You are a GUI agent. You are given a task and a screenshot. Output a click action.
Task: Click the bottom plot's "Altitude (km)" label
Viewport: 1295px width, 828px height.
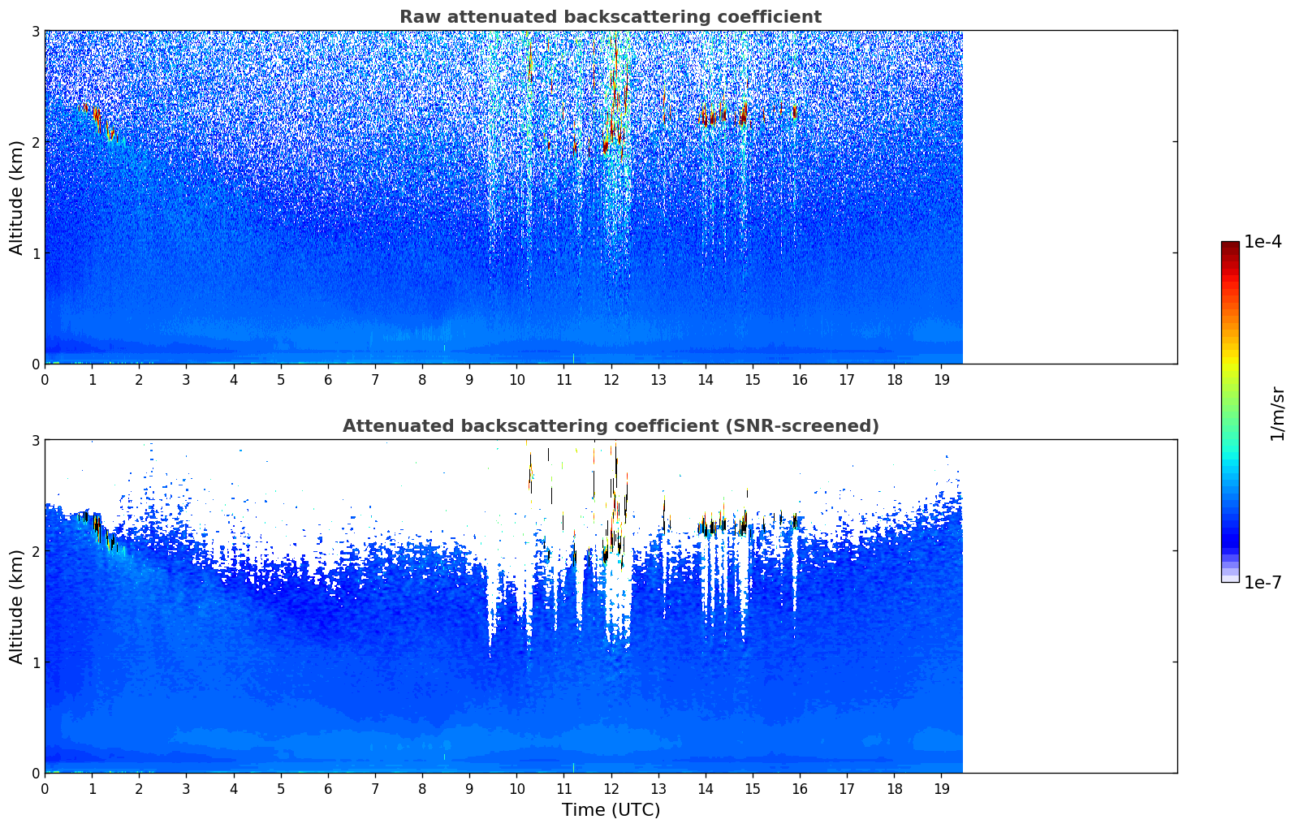pos(17,606)
